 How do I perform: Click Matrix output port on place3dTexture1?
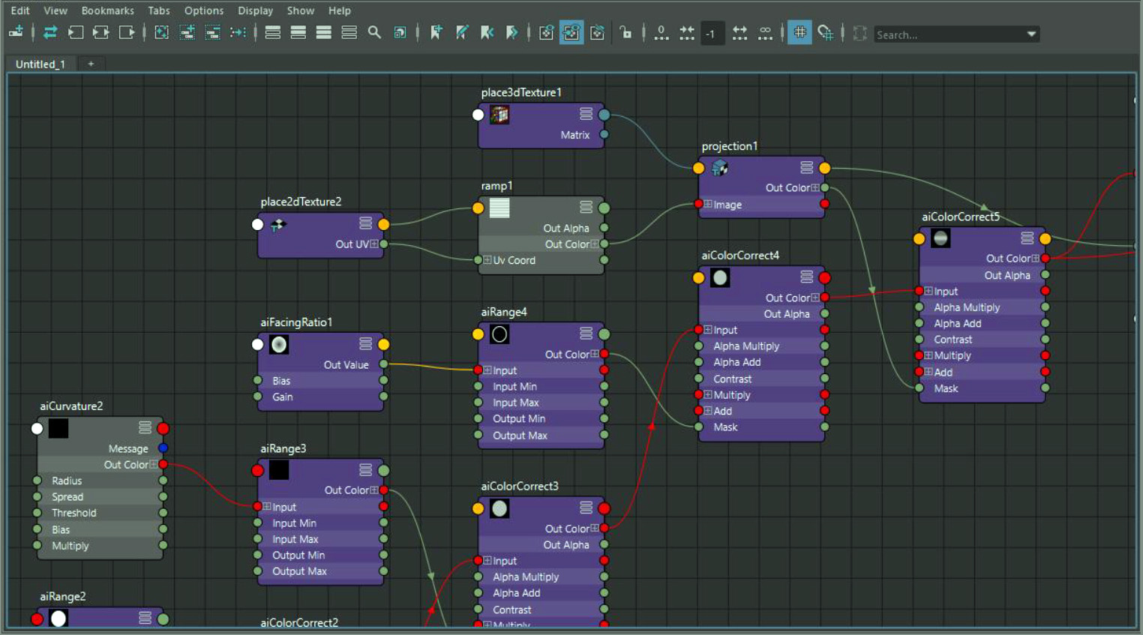click(604, 134)
